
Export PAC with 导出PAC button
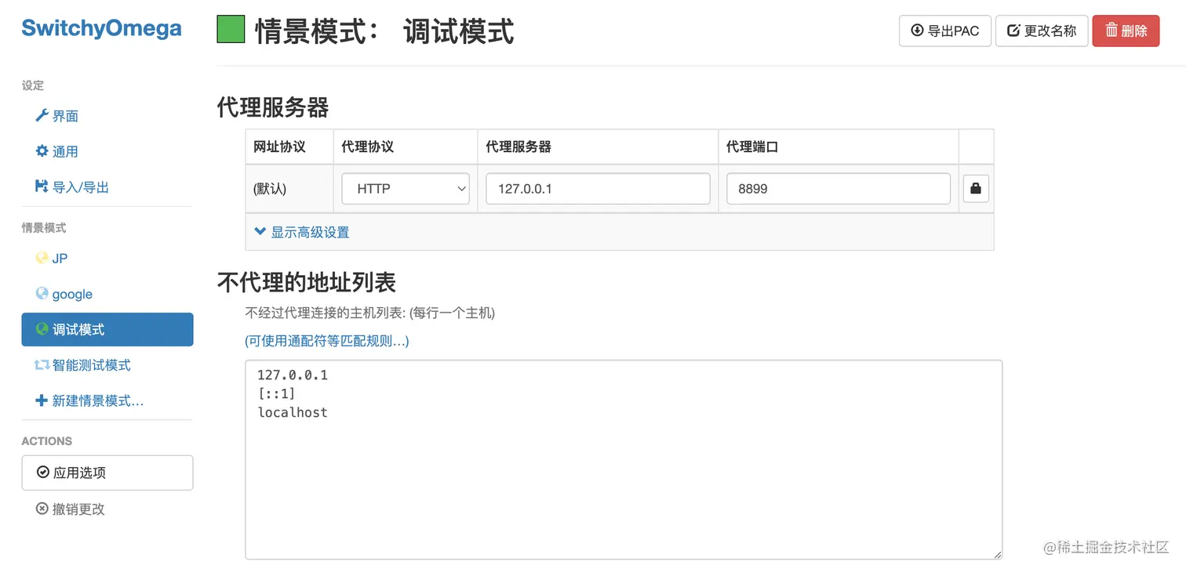[x=945, y=31]
